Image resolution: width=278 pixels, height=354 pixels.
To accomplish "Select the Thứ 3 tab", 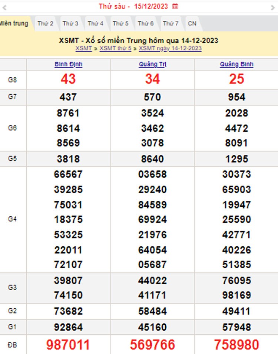I will pyautogui.click(x=70, y=23).
